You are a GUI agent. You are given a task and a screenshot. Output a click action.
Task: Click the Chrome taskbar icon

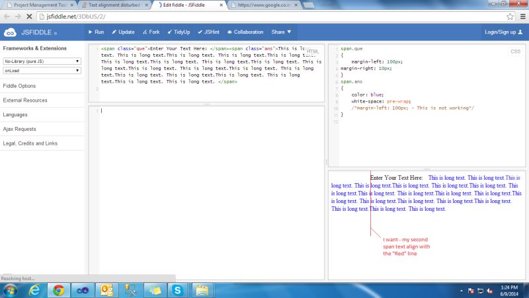[59, 290]
